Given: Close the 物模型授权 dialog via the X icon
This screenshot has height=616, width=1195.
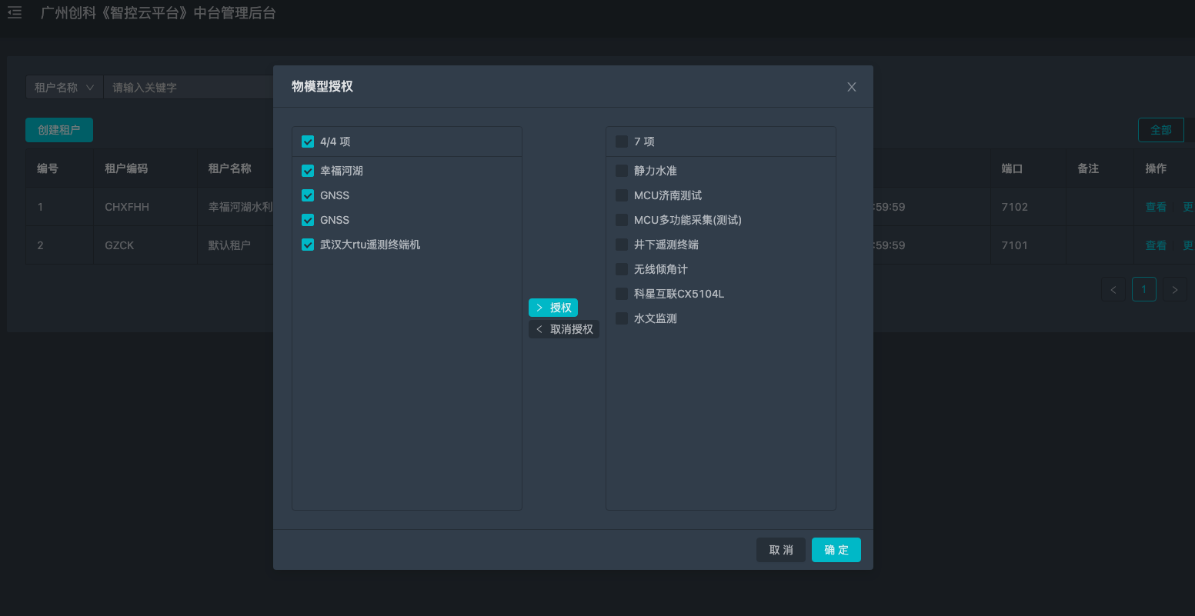Looking at the screenshot, I should [x=851, y=86].
